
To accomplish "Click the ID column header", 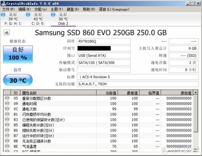I will (15, 93).
